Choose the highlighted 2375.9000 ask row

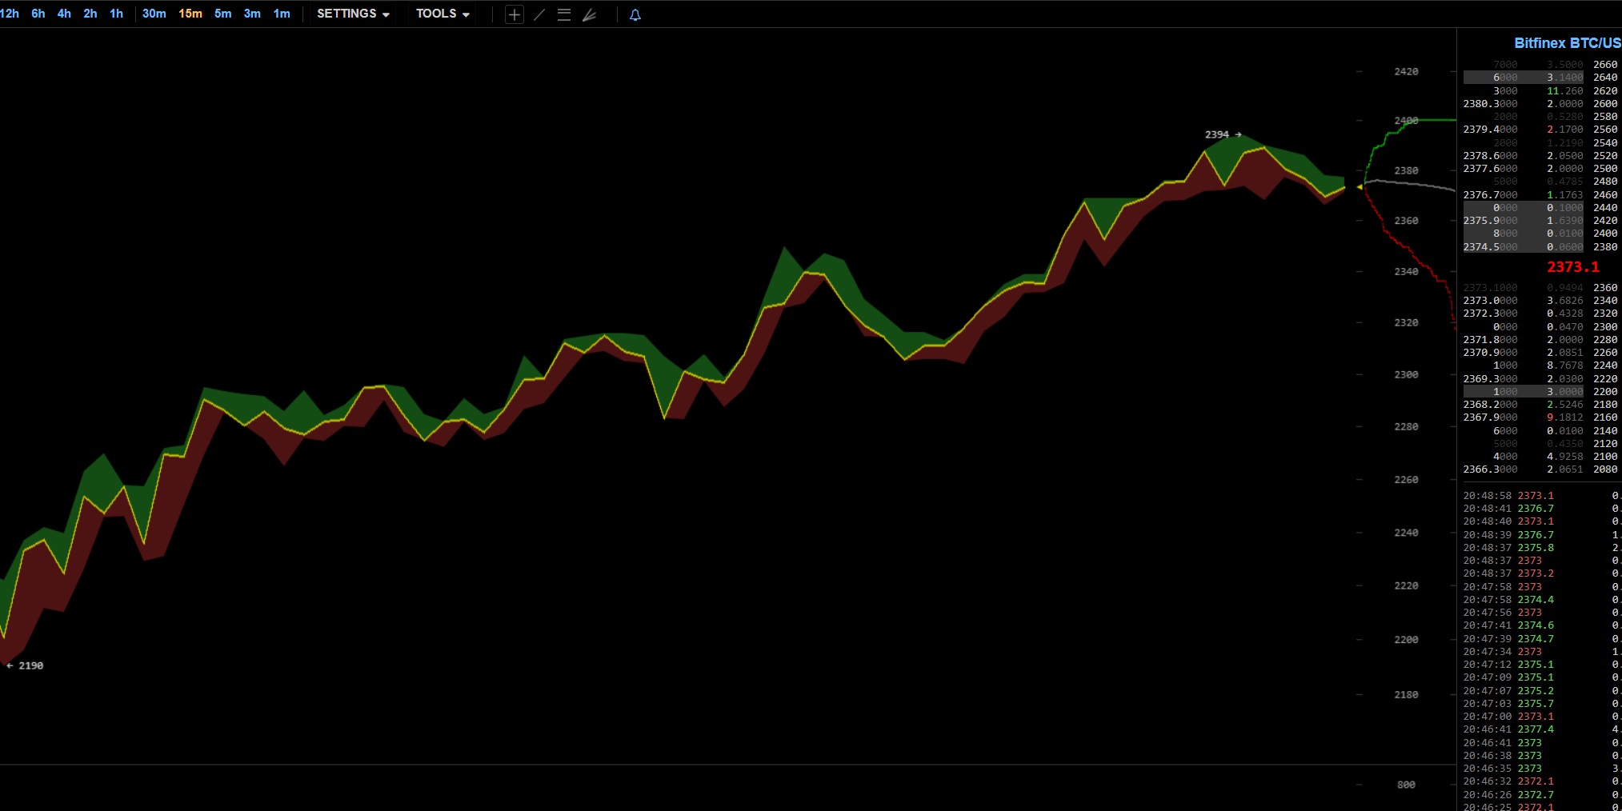coord(1540,221)
